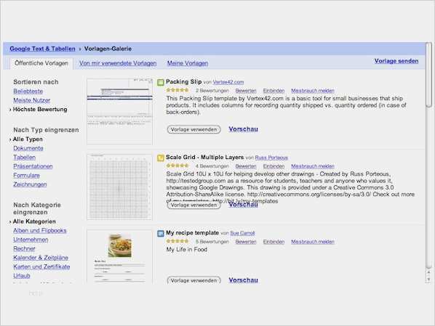Image resolution: width=435 pixels, height=326 pixels.
Task: Click the star rating of Scale Grid
Action: [177, 166]
